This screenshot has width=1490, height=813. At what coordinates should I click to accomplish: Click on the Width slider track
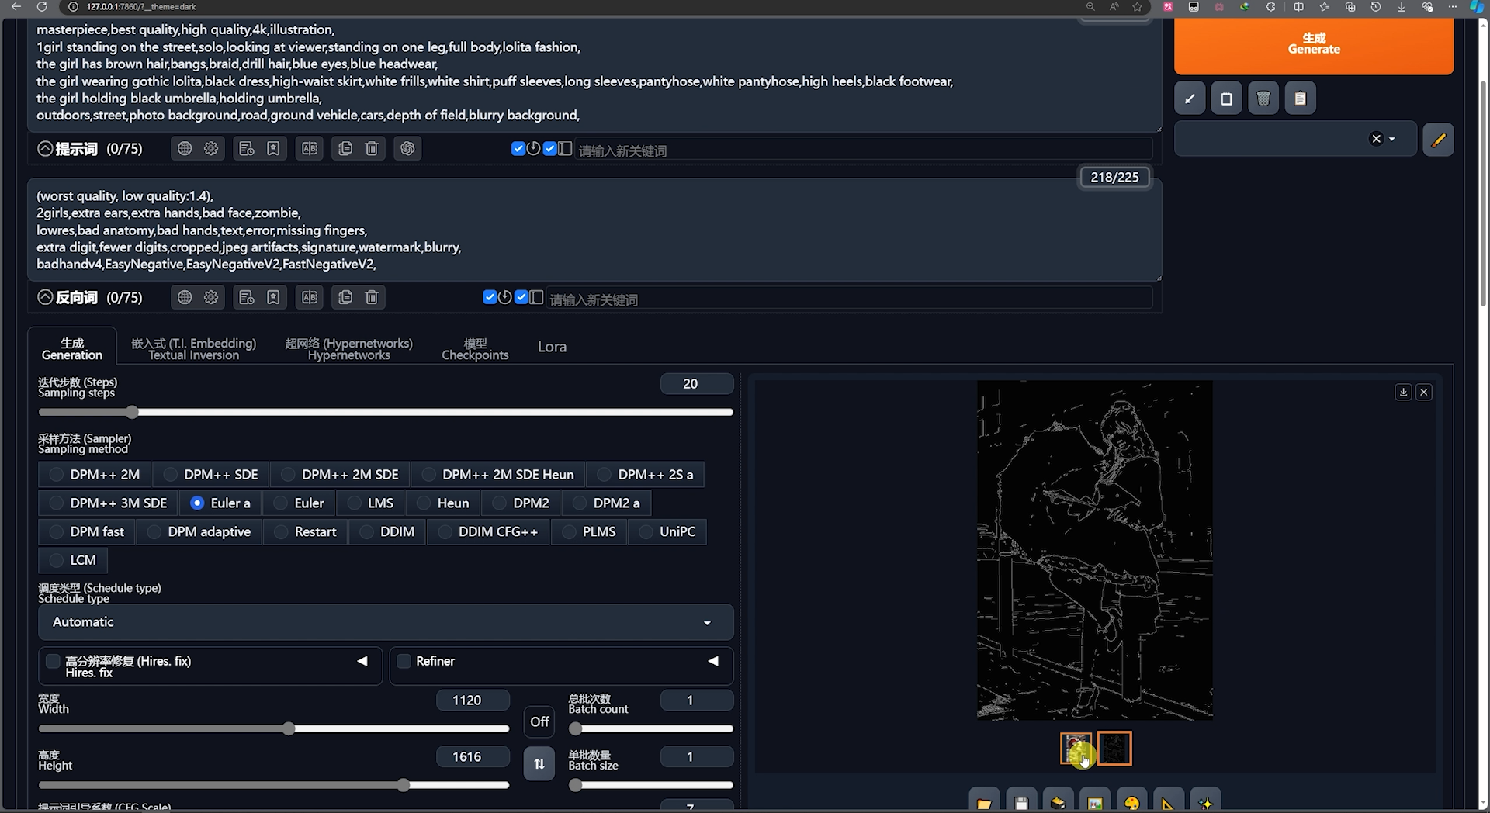(274, 729)
